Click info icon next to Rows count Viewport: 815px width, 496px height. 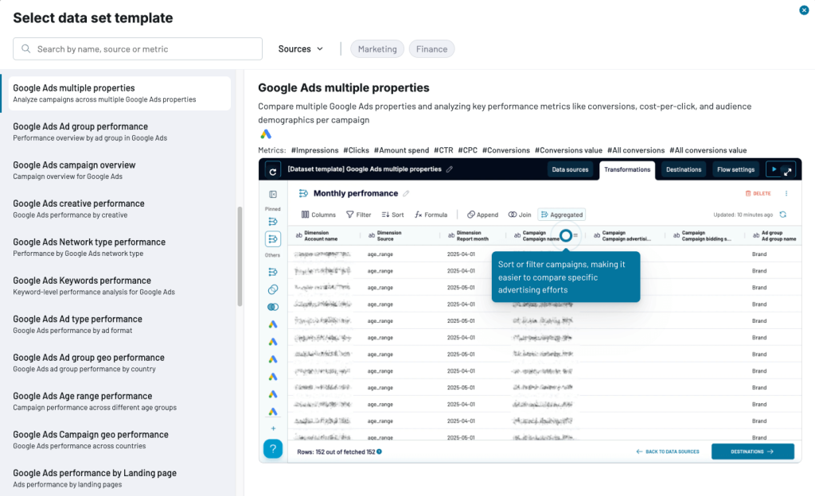click(380, 452)
